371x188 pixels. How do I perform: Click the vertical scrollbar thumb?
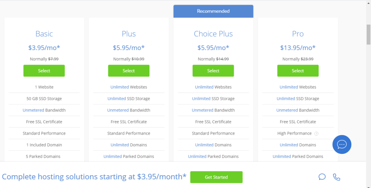pyautogui.click(x=368, y=34)
